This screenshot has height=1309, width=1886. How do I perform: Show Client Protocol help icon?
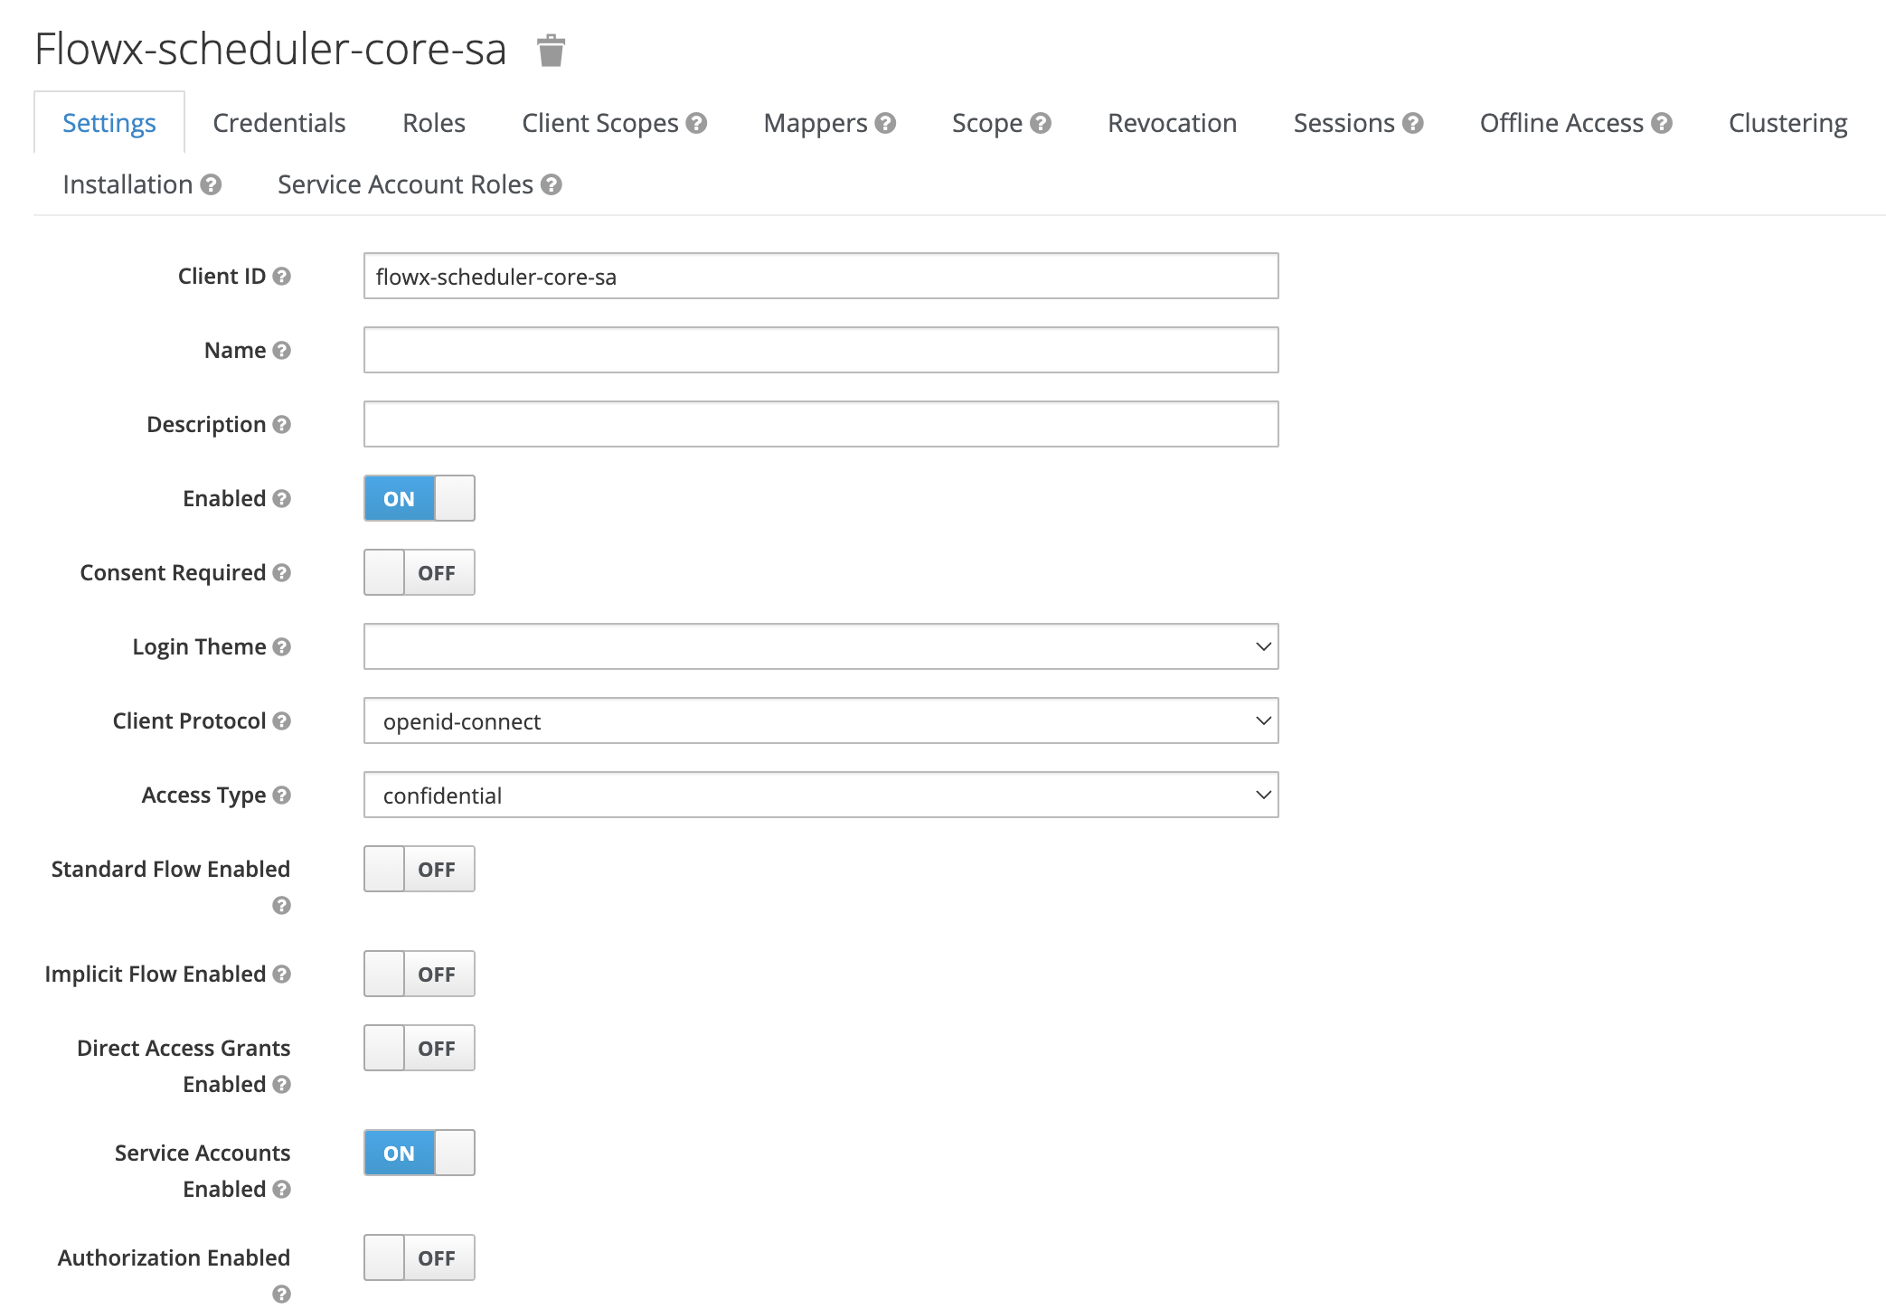pos(281,720)
